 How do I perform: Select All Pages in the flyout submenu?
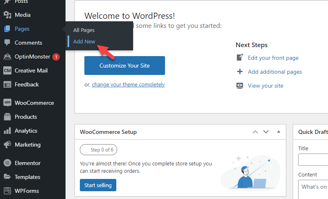pyautogui.click(x=84, y=30)
